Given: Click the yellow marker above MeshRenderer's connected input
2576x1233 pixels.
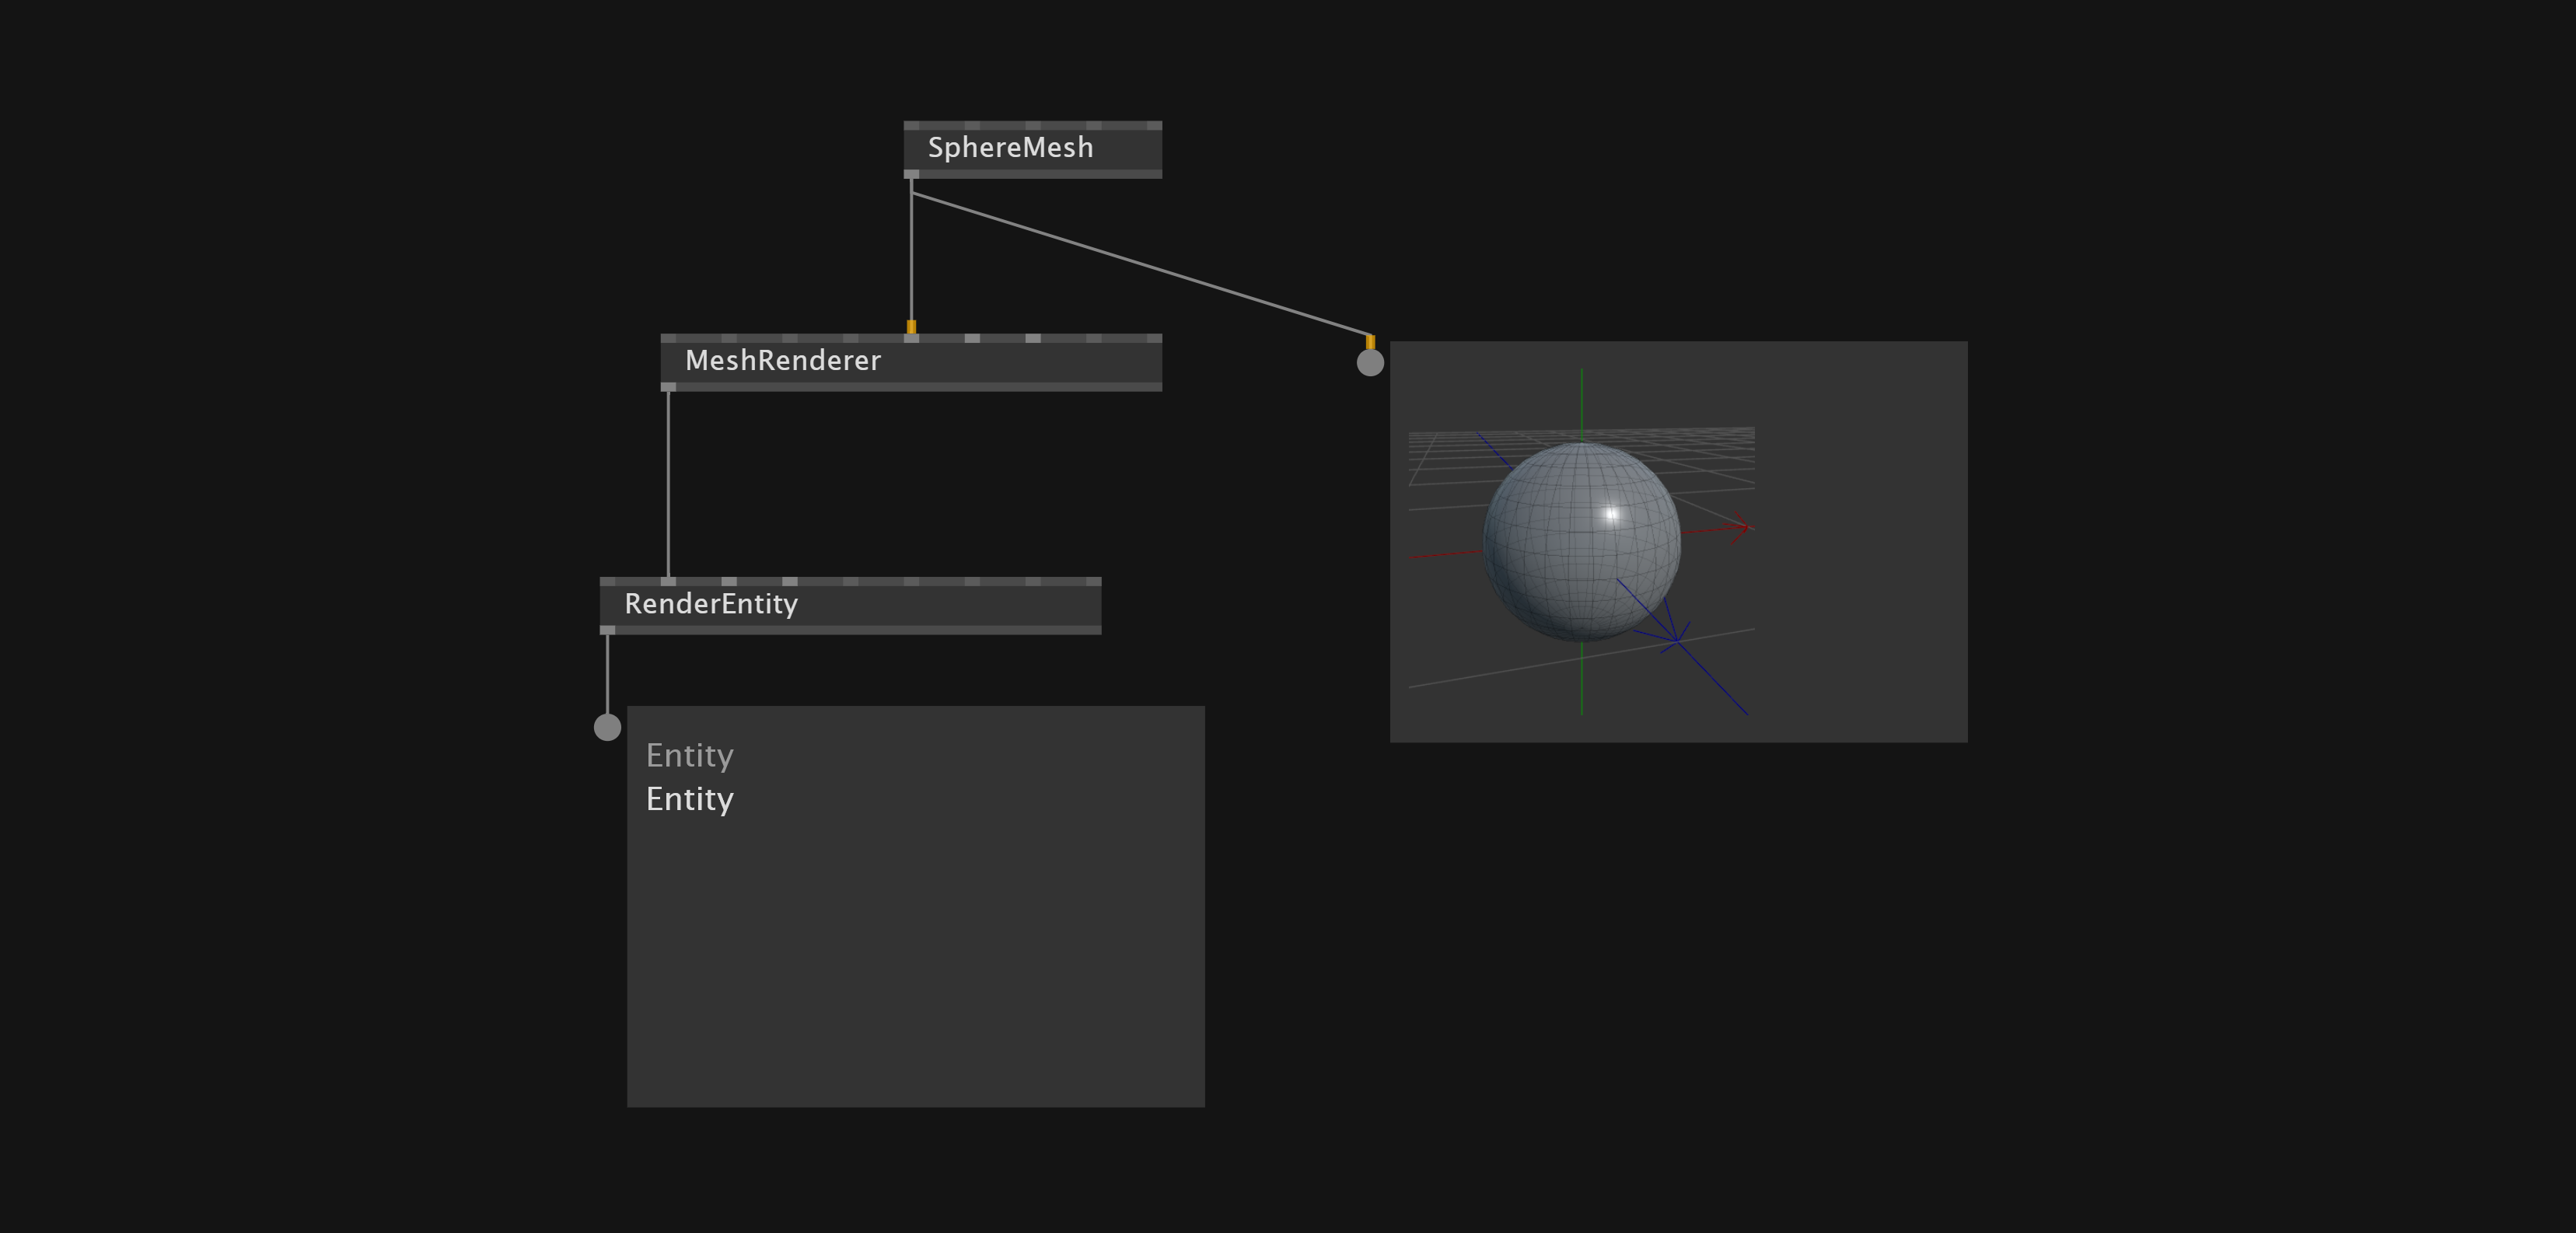Looking at the screenshot, I should (x=911, y=326).
